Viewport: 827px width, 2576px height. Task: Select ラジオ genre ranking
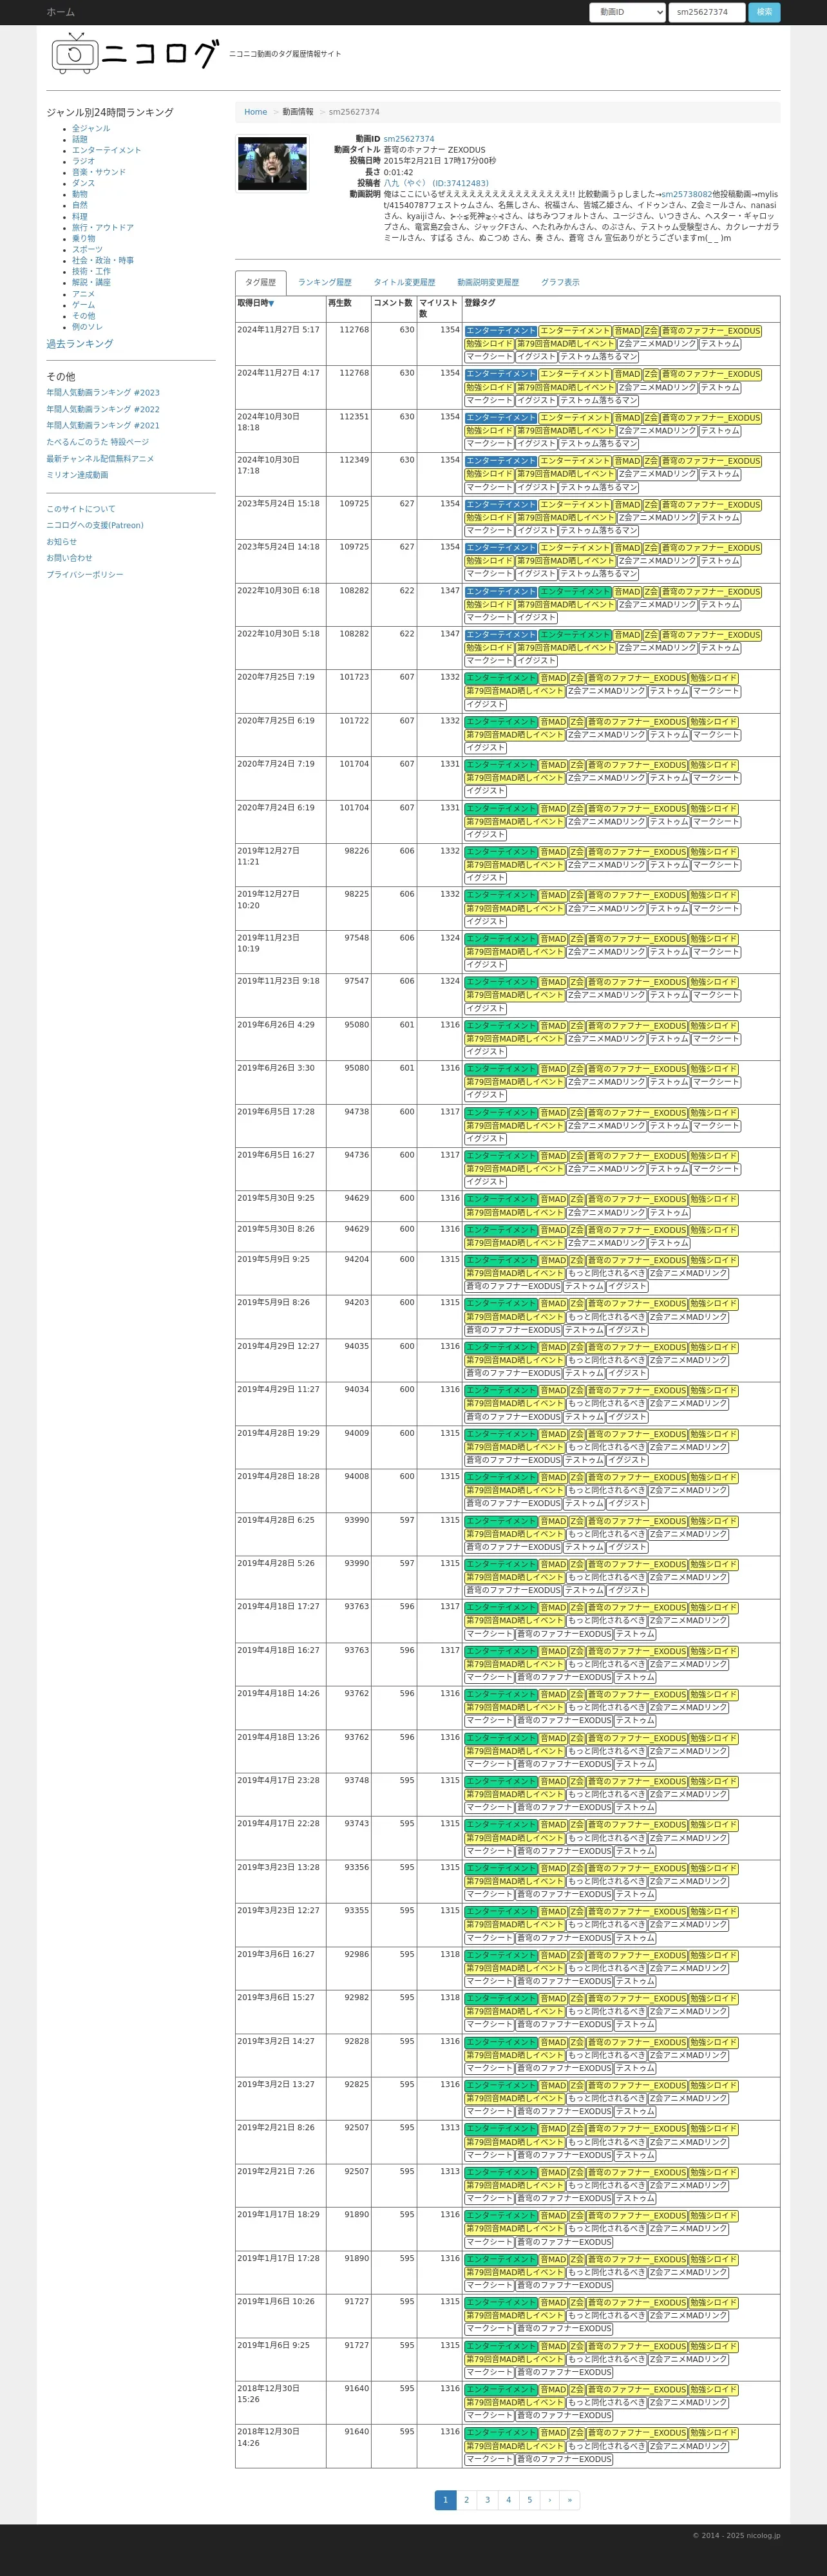point(83,161)
